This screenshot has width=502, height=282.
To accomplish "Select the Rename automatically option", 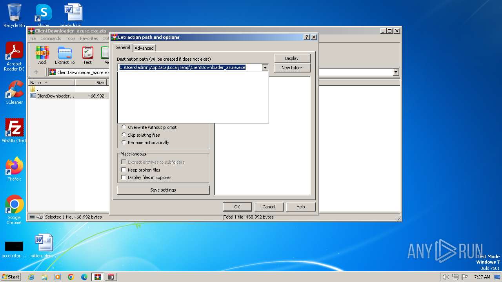I will (146, 143).
